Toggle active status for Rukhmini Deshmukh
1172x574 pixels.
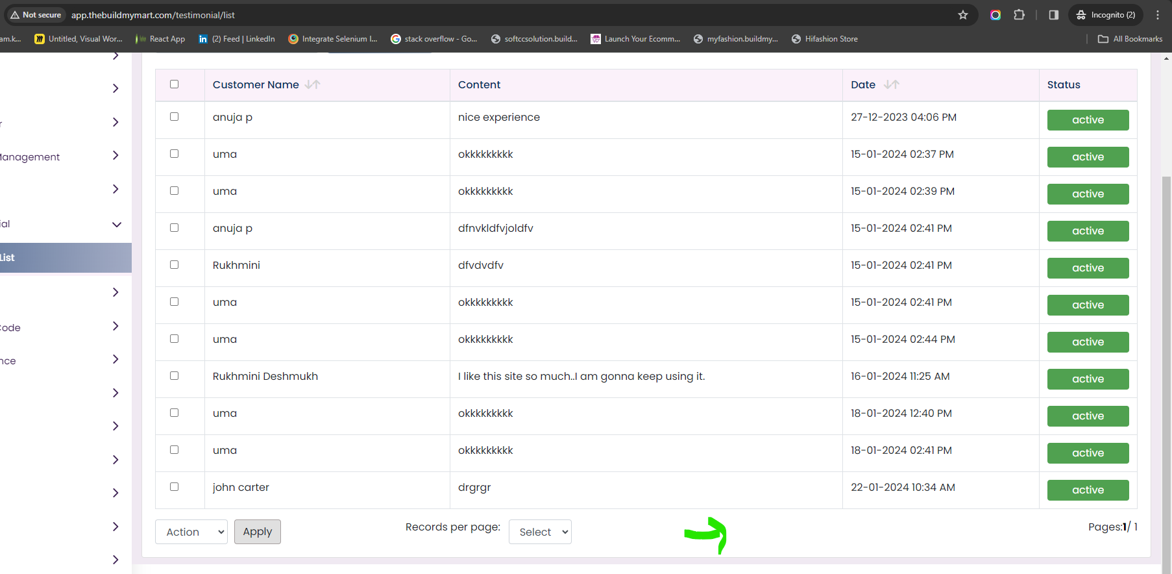(x=1088, y=379)
